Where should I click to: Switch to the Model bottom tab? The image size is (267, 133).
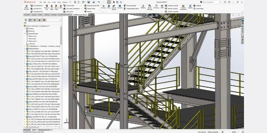pos(34,130)
